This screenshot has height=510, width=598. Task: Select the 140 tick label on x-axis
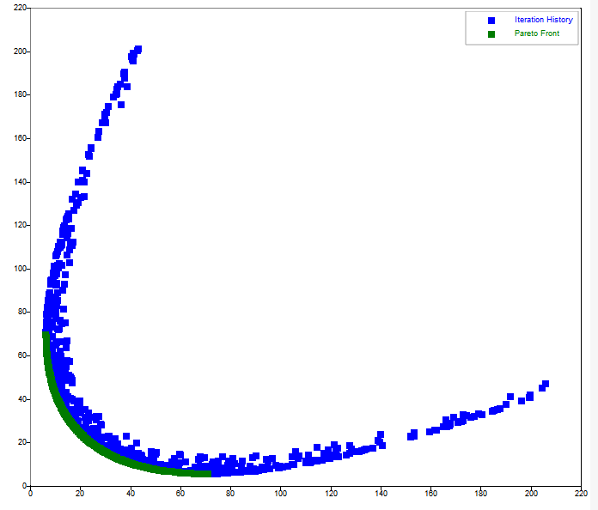(381, 495)
